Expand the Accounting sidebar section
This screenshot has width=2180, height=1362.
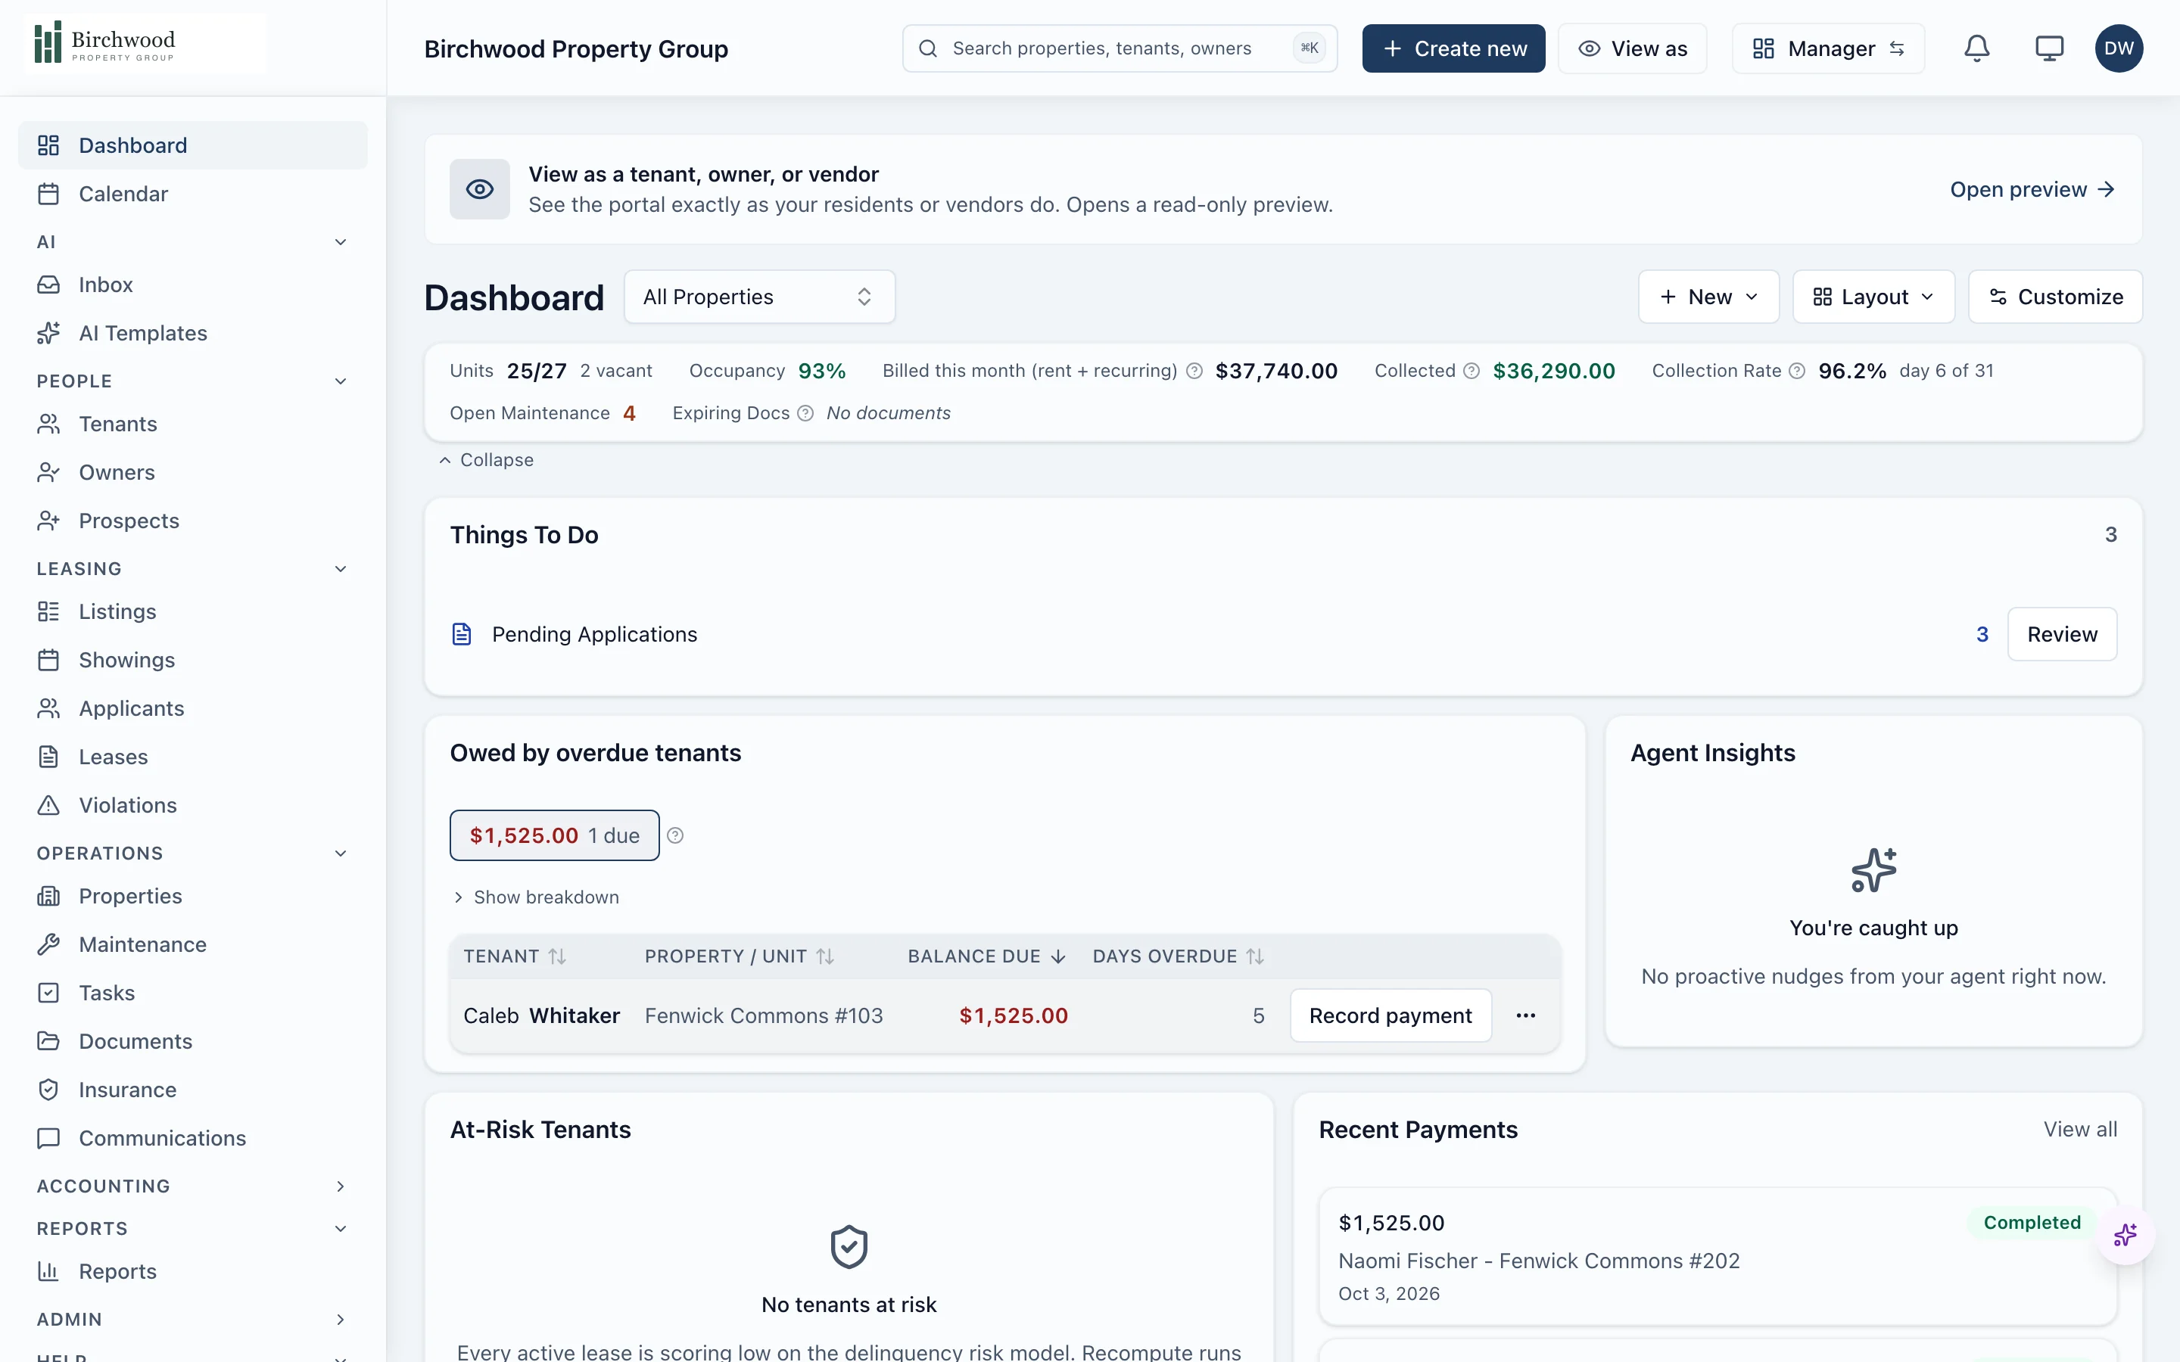[193, 1186]
